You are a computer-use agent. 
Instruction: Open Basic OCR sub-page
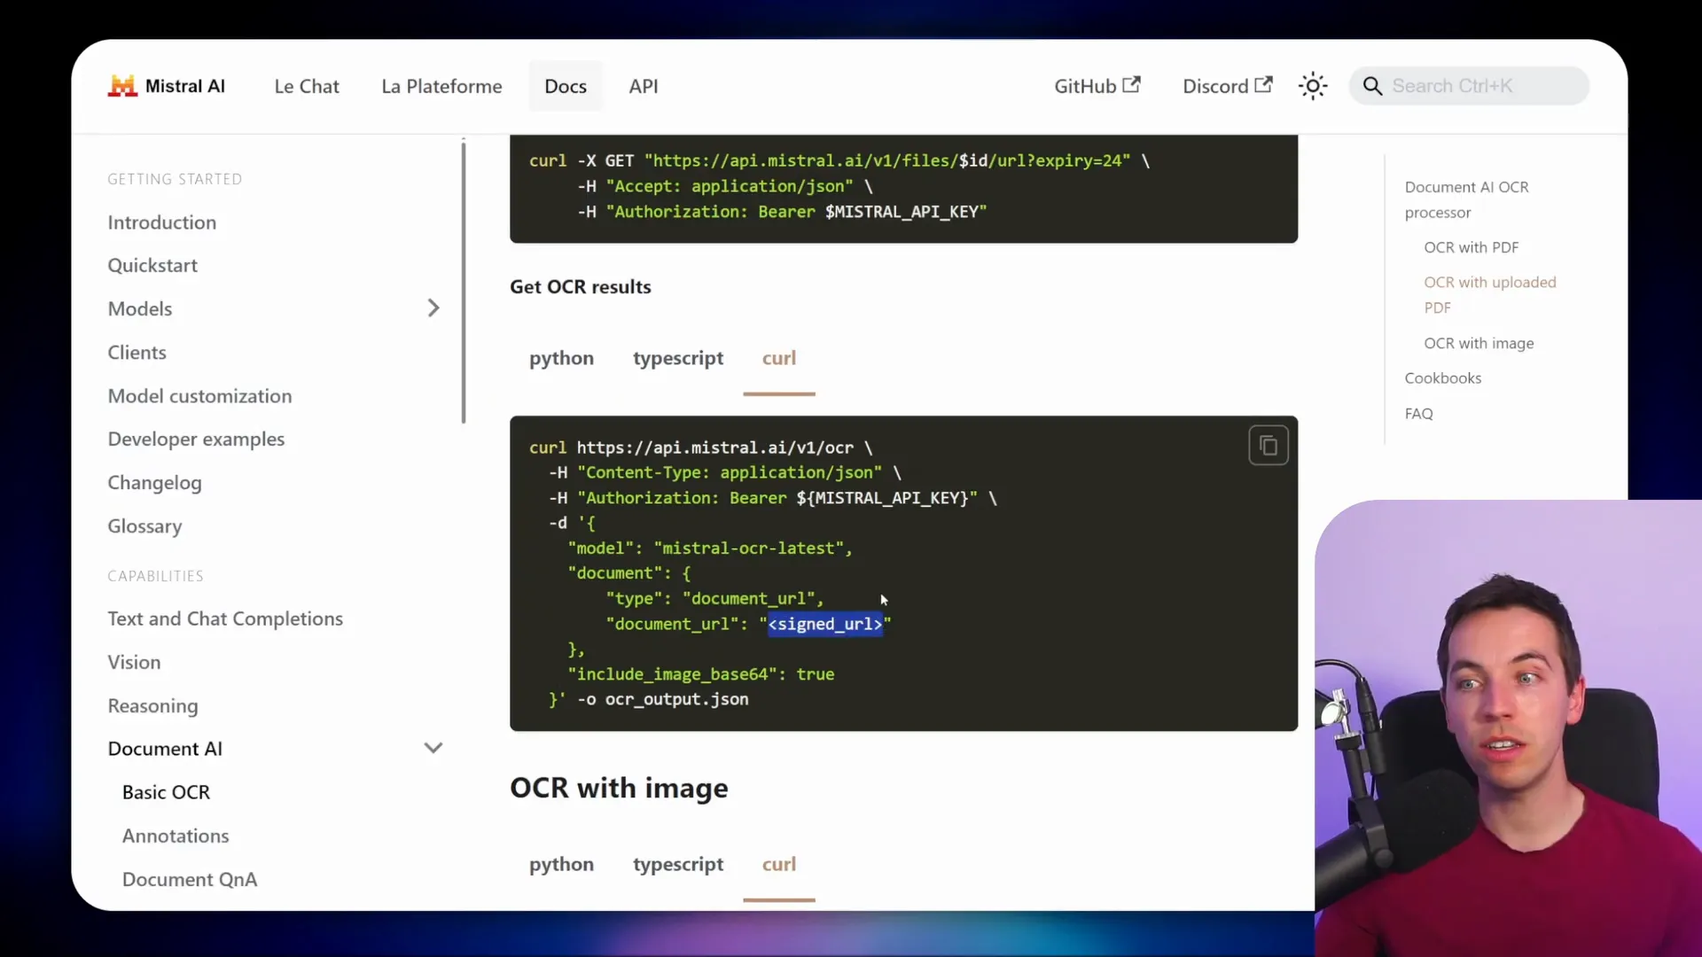pos(166,792)
